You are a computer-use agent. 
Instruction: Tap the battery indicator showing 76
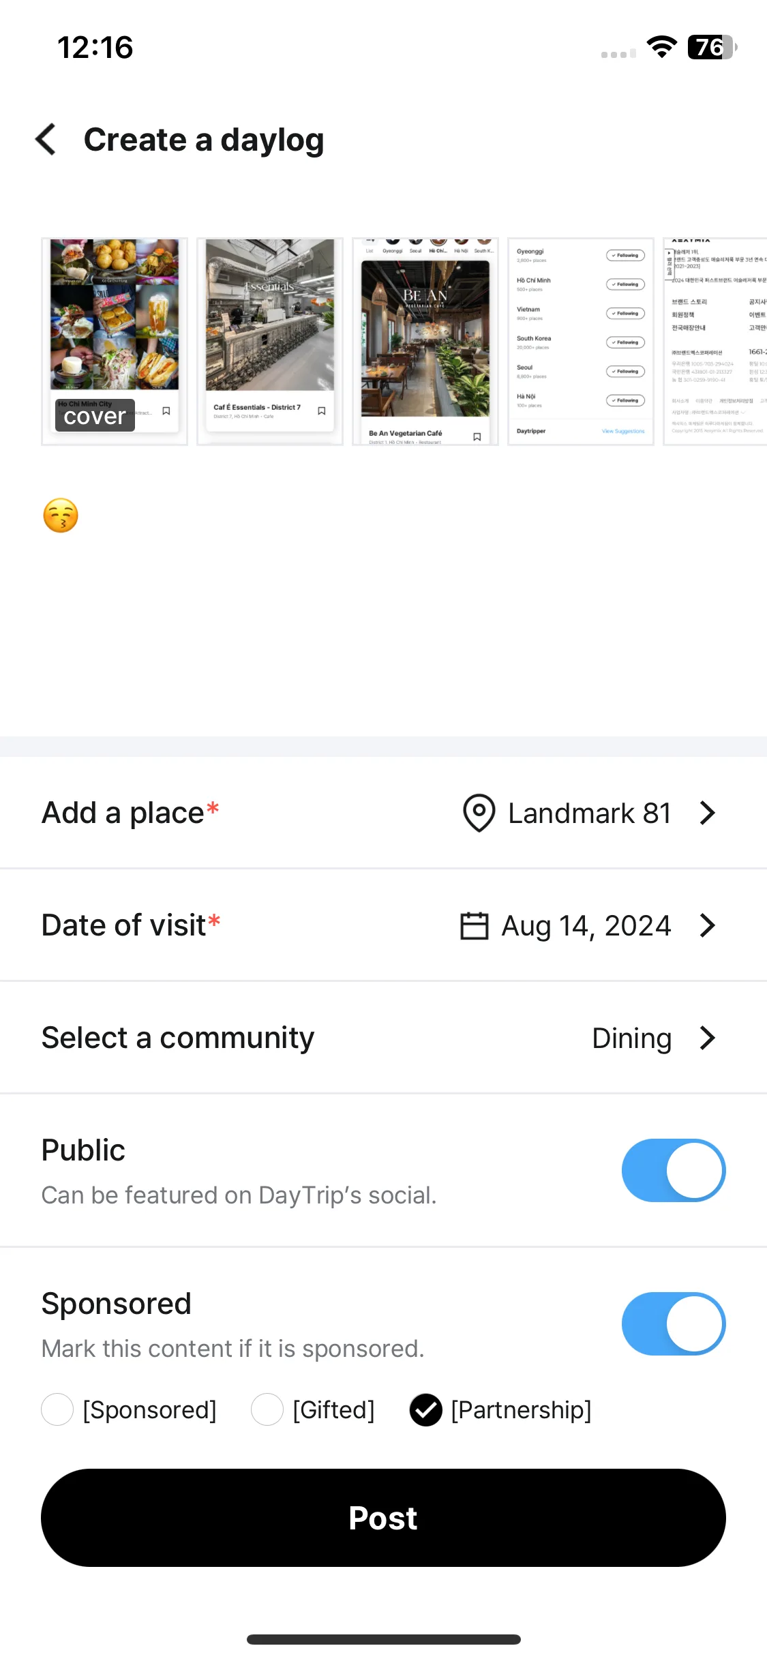tap(712, 47)
